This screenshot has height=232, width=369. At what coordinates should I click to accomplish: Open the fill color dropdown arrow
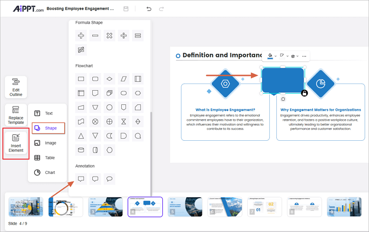click(x=276, y=56)
